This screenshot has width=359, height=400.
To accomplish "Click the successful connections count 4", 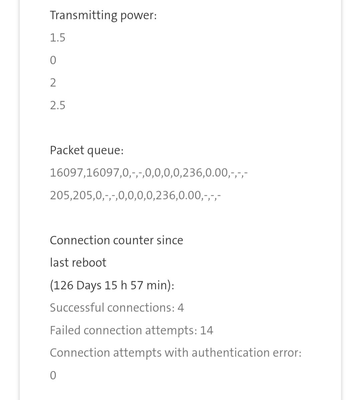I will 181,308.
